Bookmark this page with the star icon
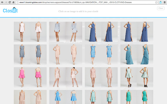 pyautogui.click(x=156, y=2)
